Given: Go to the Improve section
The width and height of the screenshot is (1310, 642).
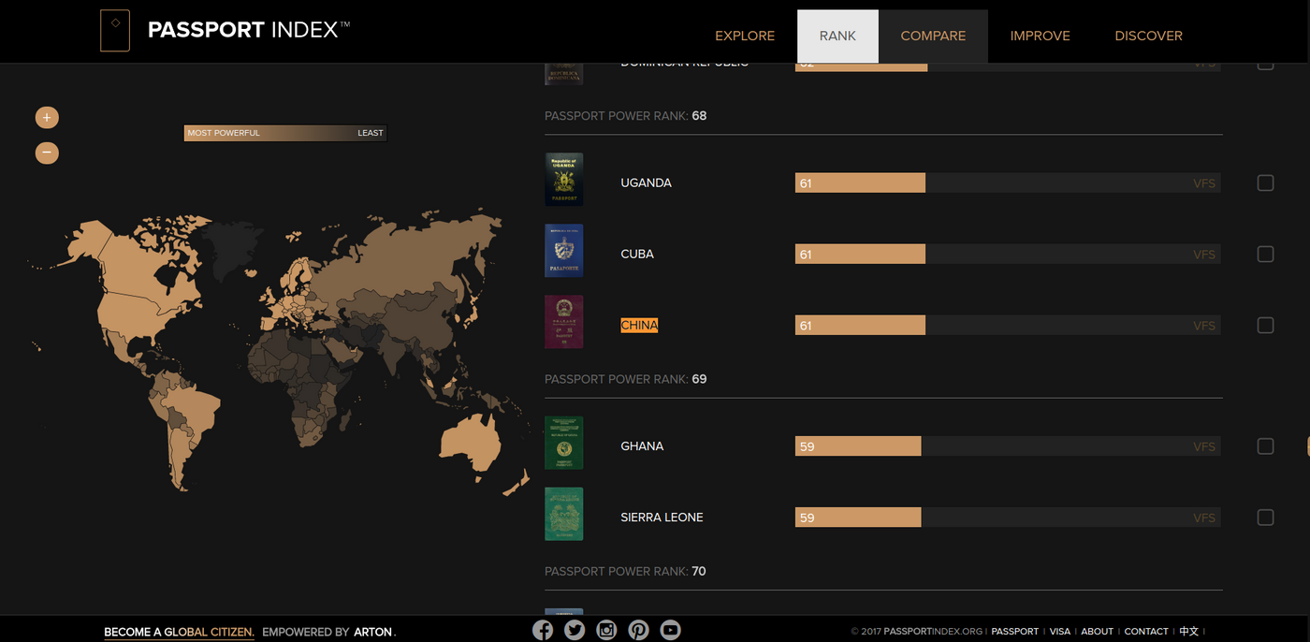Looking at the screenshot, I should 1040,36.
